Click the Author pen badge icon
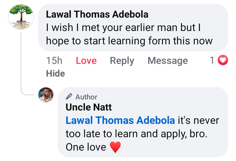Image resolution: width=236 pixels, height=161 pixels. pyautogui.click(x=69, y=97)
